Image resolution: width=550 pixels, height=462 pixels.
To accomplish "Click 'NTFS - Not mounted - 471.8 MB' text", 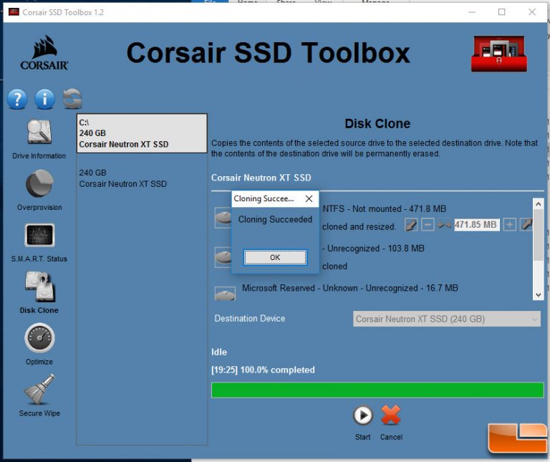I will point(384,208).
